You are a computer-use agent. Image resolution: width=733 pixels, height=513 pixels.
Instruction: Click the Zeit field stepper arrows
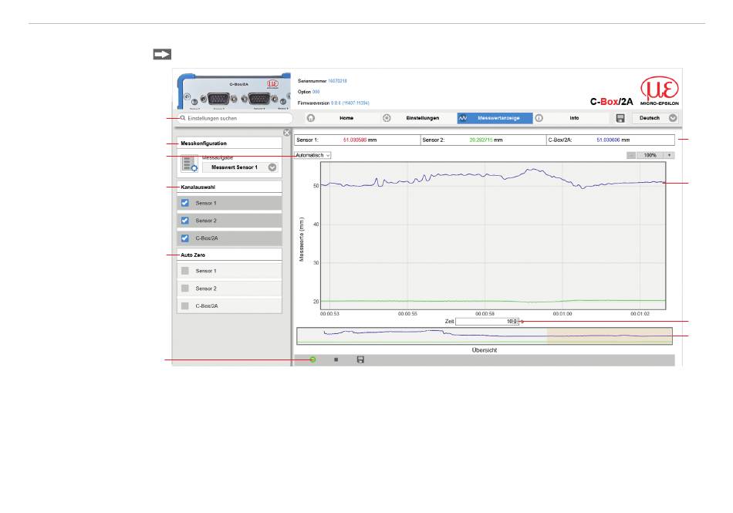pos(515,322)
